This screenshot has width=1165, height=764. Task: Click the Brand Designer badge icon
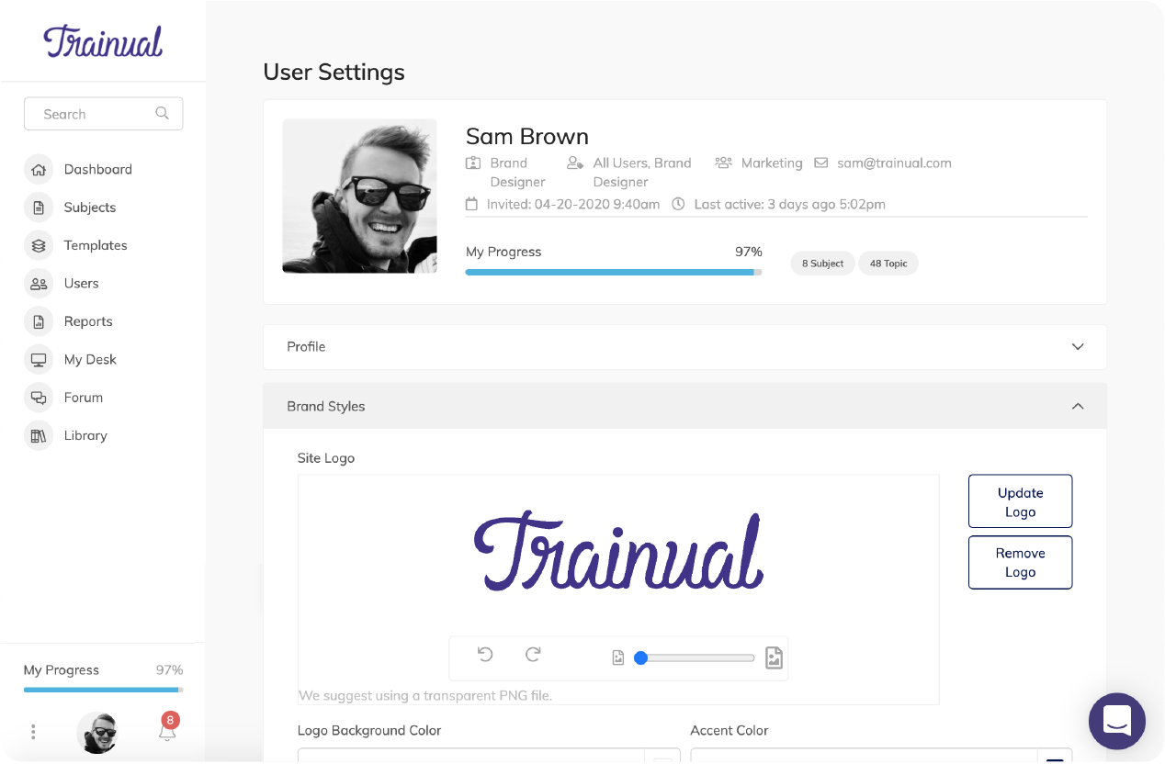pos(473,163)
